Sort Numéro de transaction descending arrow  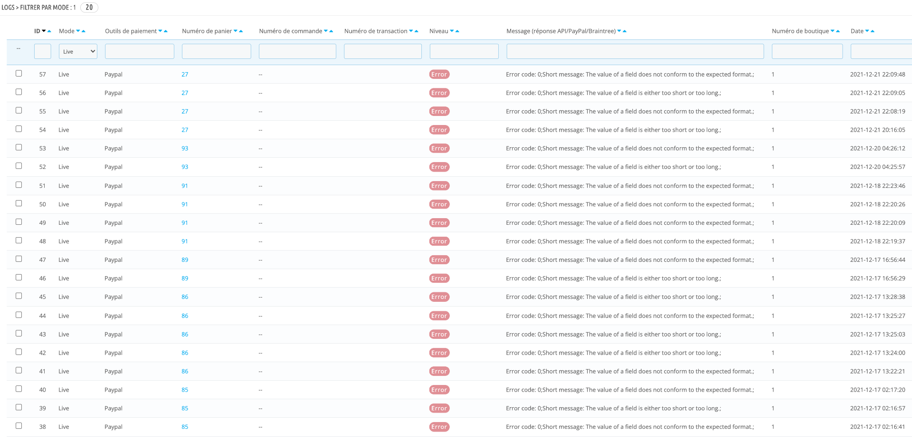tap(411, 31)
